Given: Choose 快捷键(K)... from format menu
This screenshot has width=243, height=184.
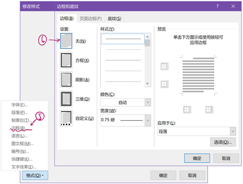Looking at the screenshot, I should coord(22,159).
